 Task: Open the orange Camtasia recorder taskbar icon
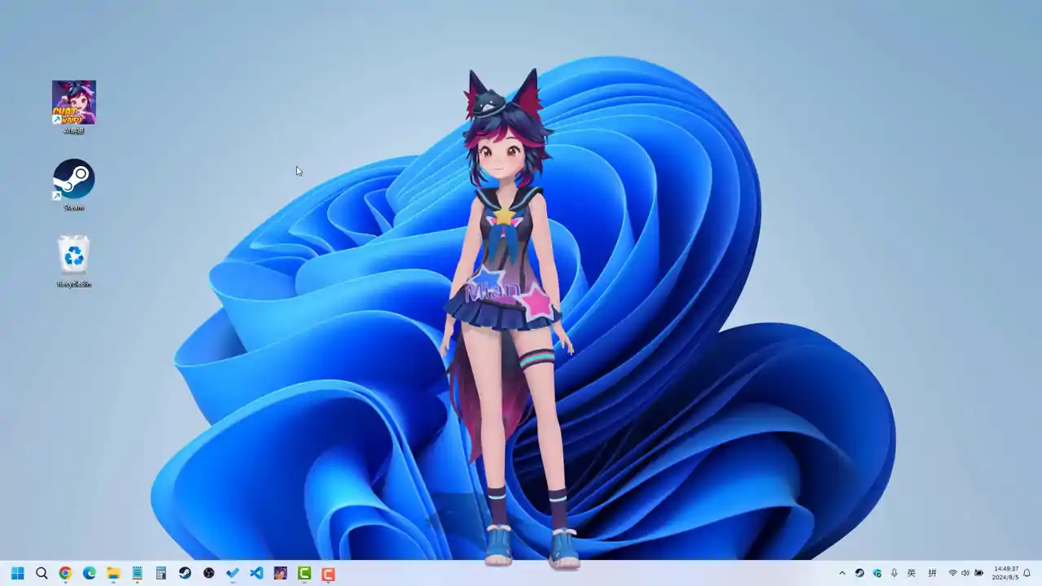click(x=328, y=573)
